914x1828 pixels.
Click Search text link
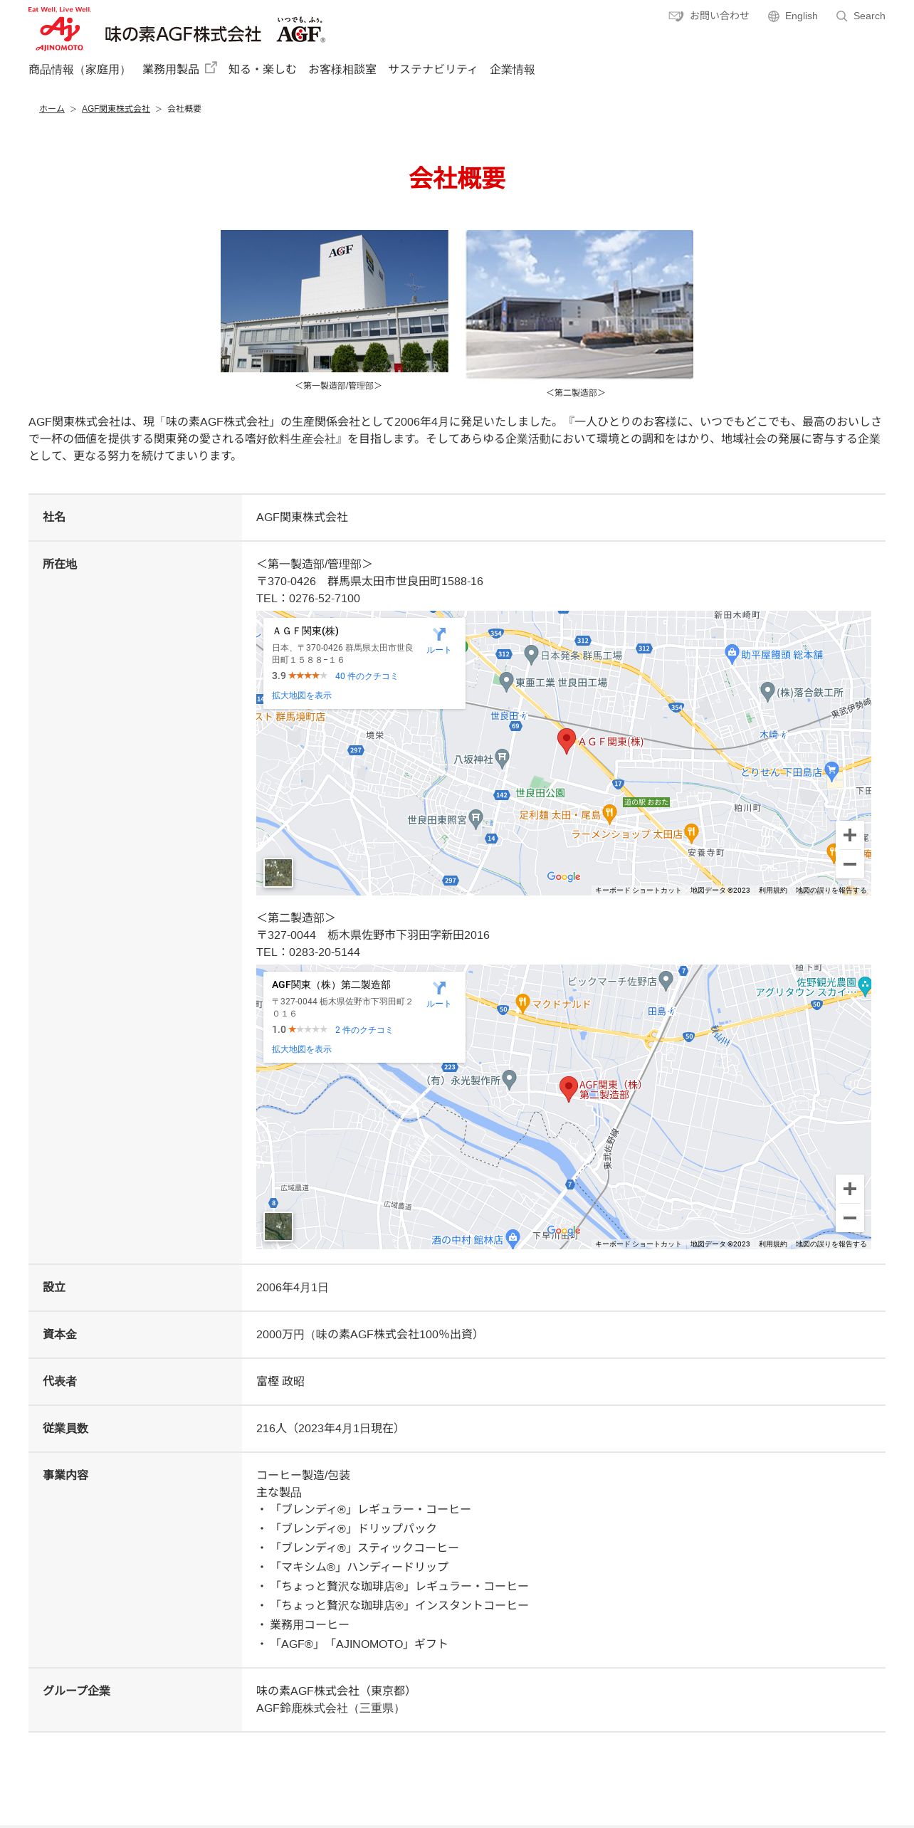869,16
